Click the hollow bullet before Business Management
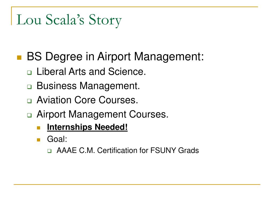The height and width of the screenshot is (205, 274). coord(29,87)
